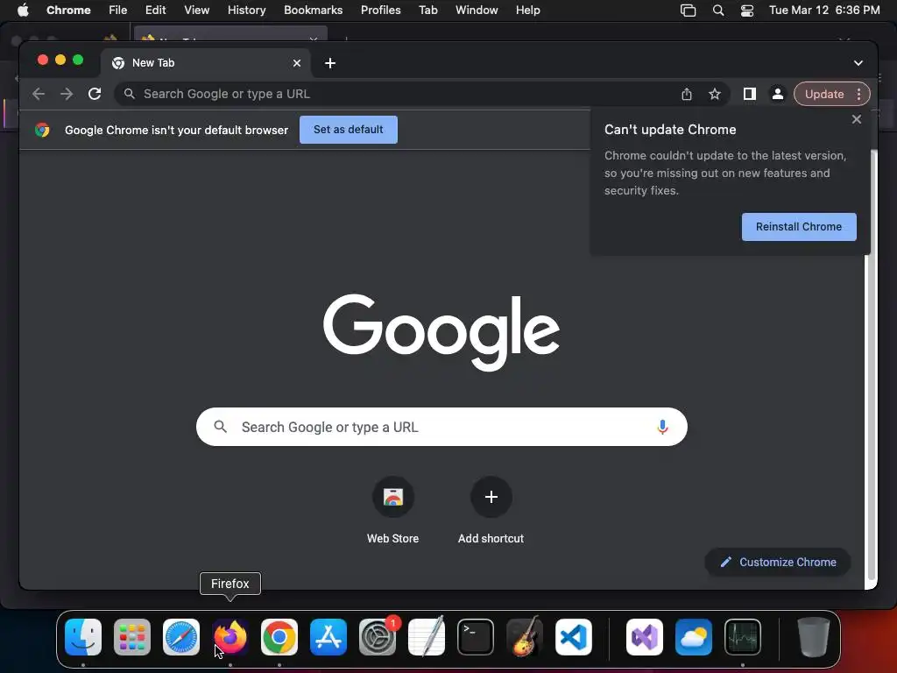Set Chrome as default browser
This screenshot has width=897, height=673.
click(348, 130)
